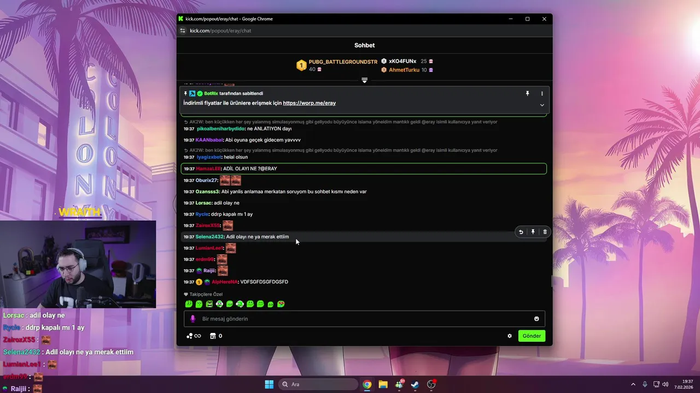Image resolution: width=700 pixels, height=393 pixels.
Task: Select the first green emote in follower row
Action: click(189, 304)
